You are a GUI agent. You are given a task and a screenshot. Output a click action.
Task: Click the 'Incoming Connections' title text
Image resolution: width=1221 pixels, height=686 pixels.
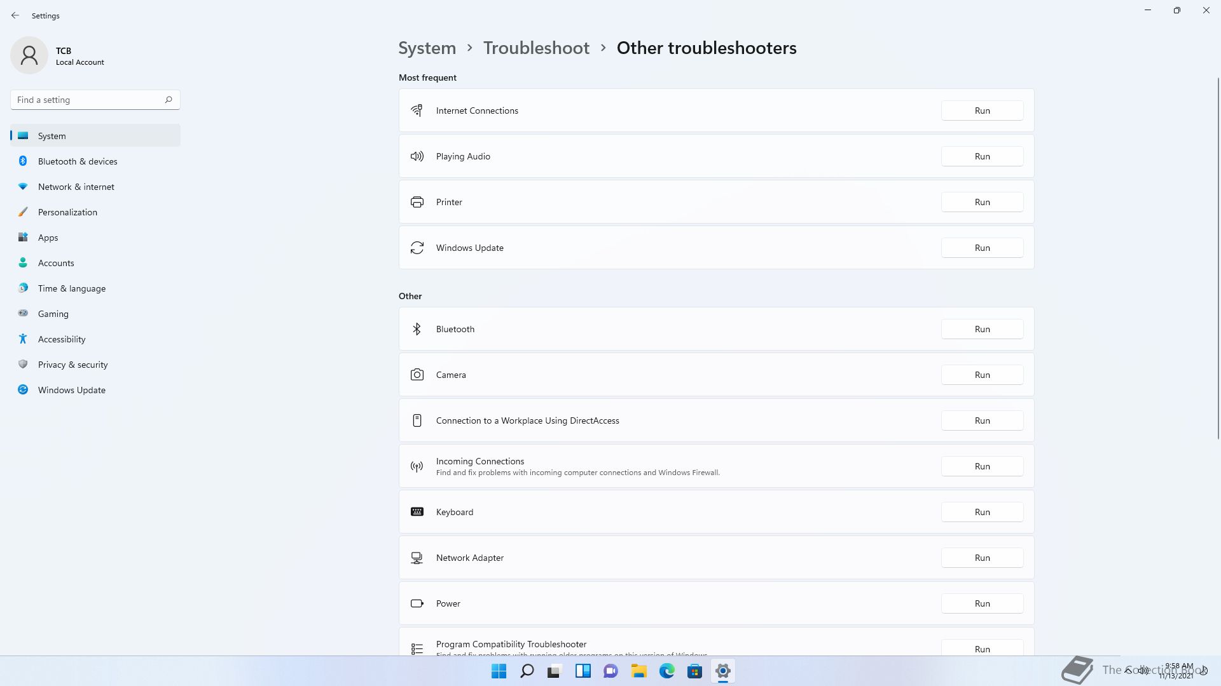[x=480, y=461]
